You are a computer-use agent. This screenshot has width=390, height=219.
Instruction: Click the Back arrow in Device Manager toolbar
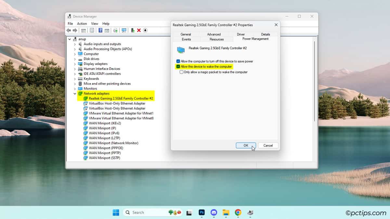[69, 30]
